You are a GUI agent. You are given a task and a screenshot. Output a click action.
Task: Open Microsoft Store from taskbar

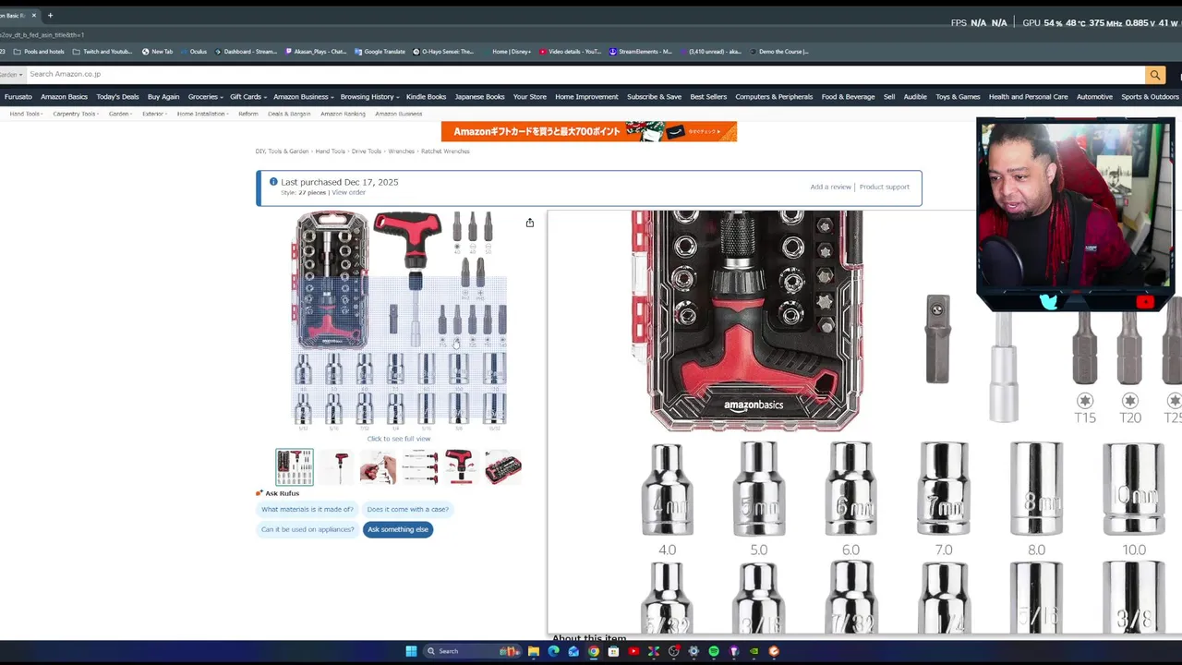pos(613,651)
